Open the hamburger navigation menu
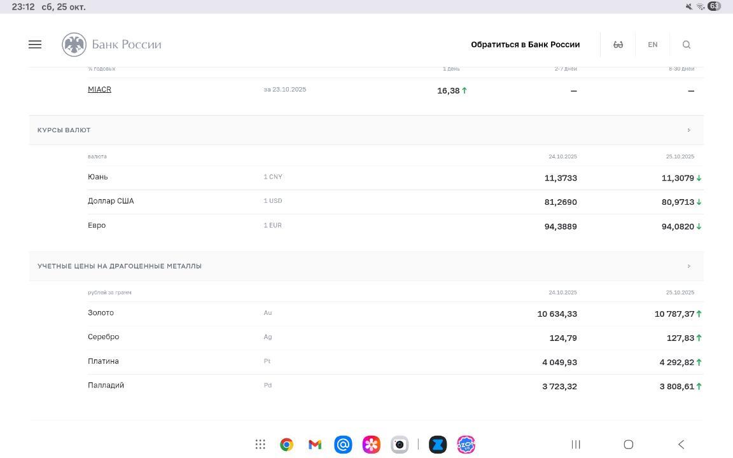 click(35, 45)
